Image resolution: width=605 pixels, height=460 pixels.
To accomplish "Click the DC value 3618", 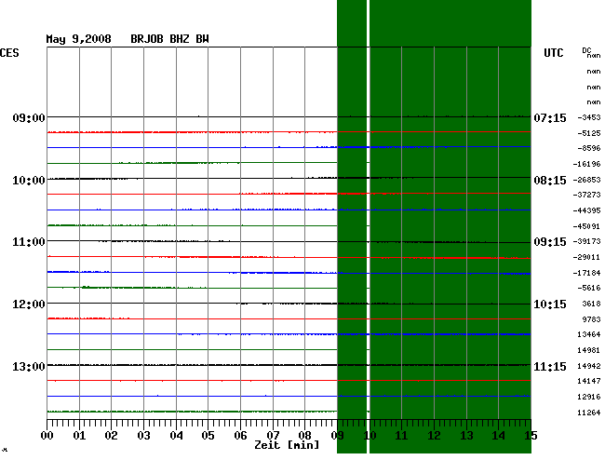I will 591,304.
